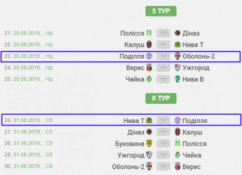Click the Нива Т logo in match 26
Screen dimensions: 242x175
(x=149, y=120)
